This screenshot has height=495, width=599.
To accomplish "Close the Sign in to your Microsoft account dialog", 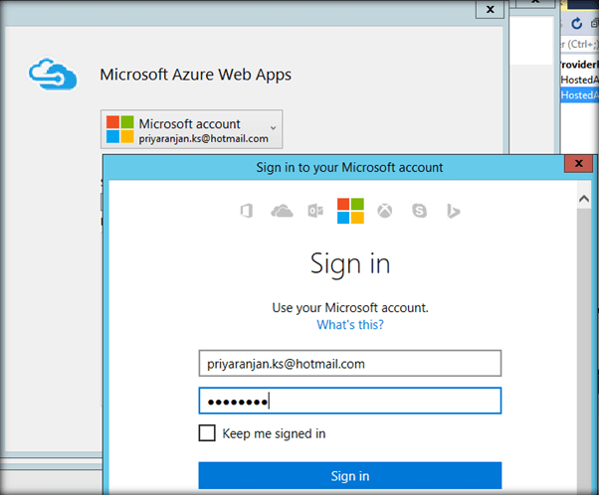I will 579,163.
